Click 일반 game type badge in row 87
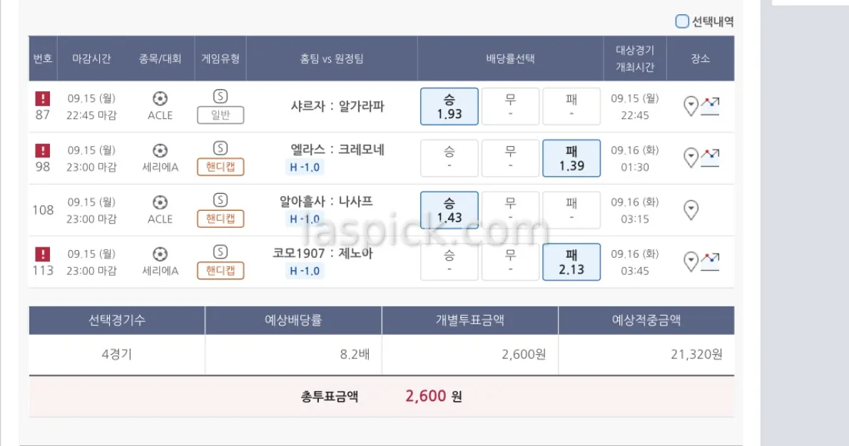The height and width of the screenshot is (446, 849). 220,115
